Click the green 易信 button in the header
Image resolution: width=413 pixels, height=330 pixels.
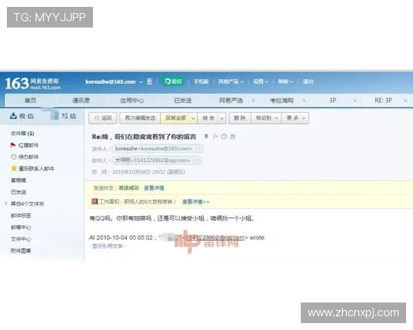click(x=173, y=81)
